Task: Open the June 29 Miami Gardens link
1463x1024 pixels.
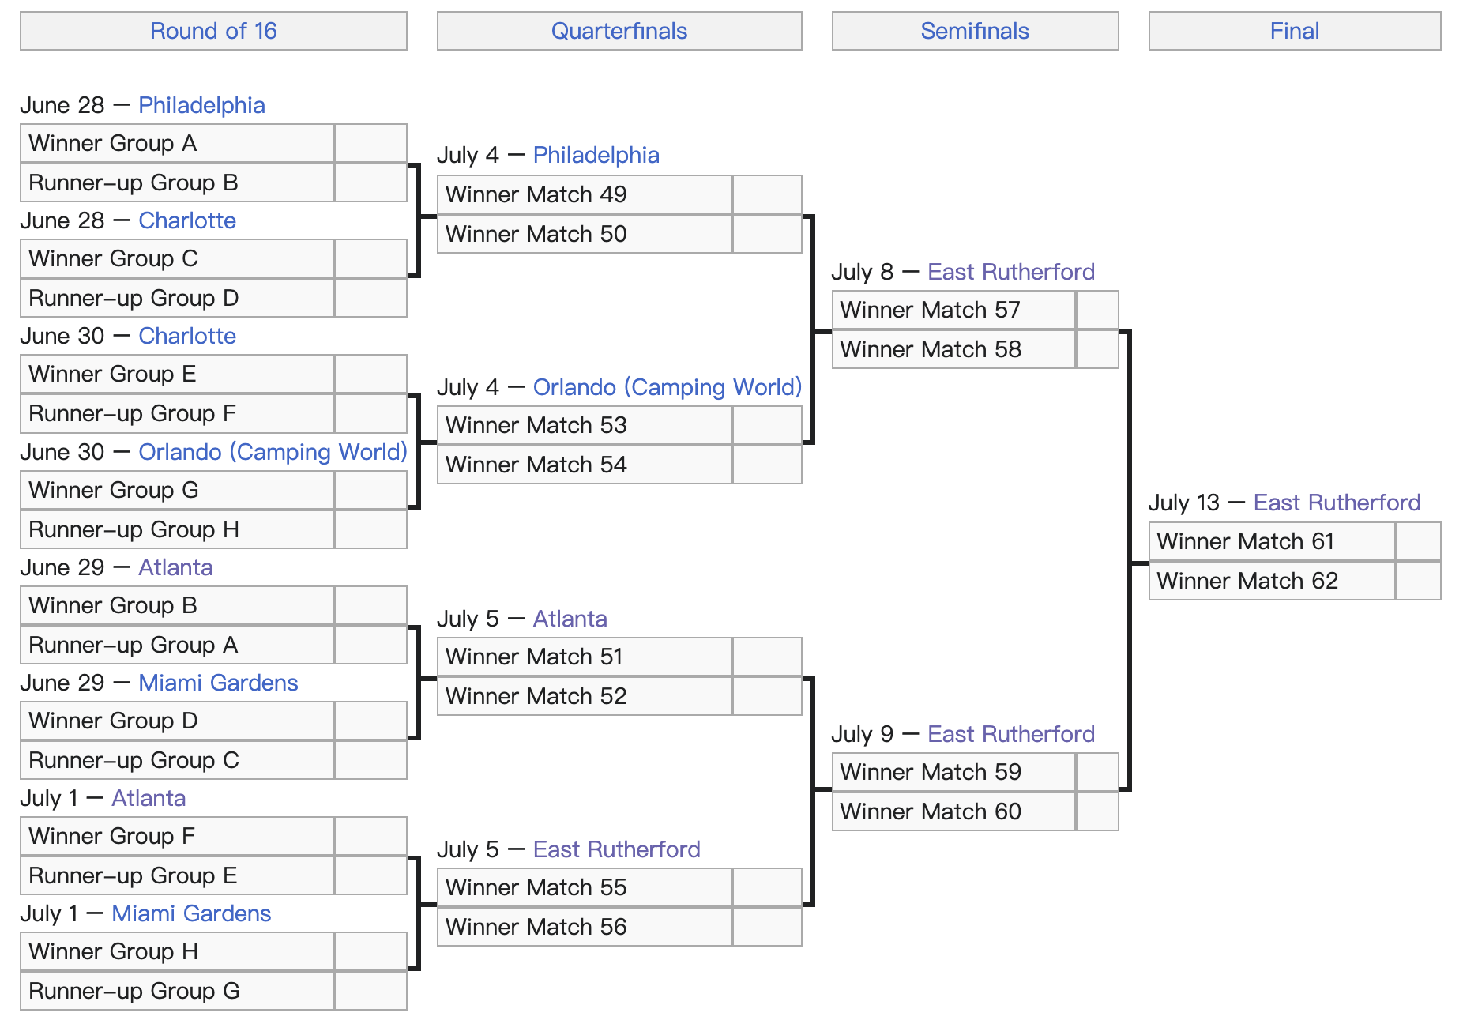Action: point(218,683)
